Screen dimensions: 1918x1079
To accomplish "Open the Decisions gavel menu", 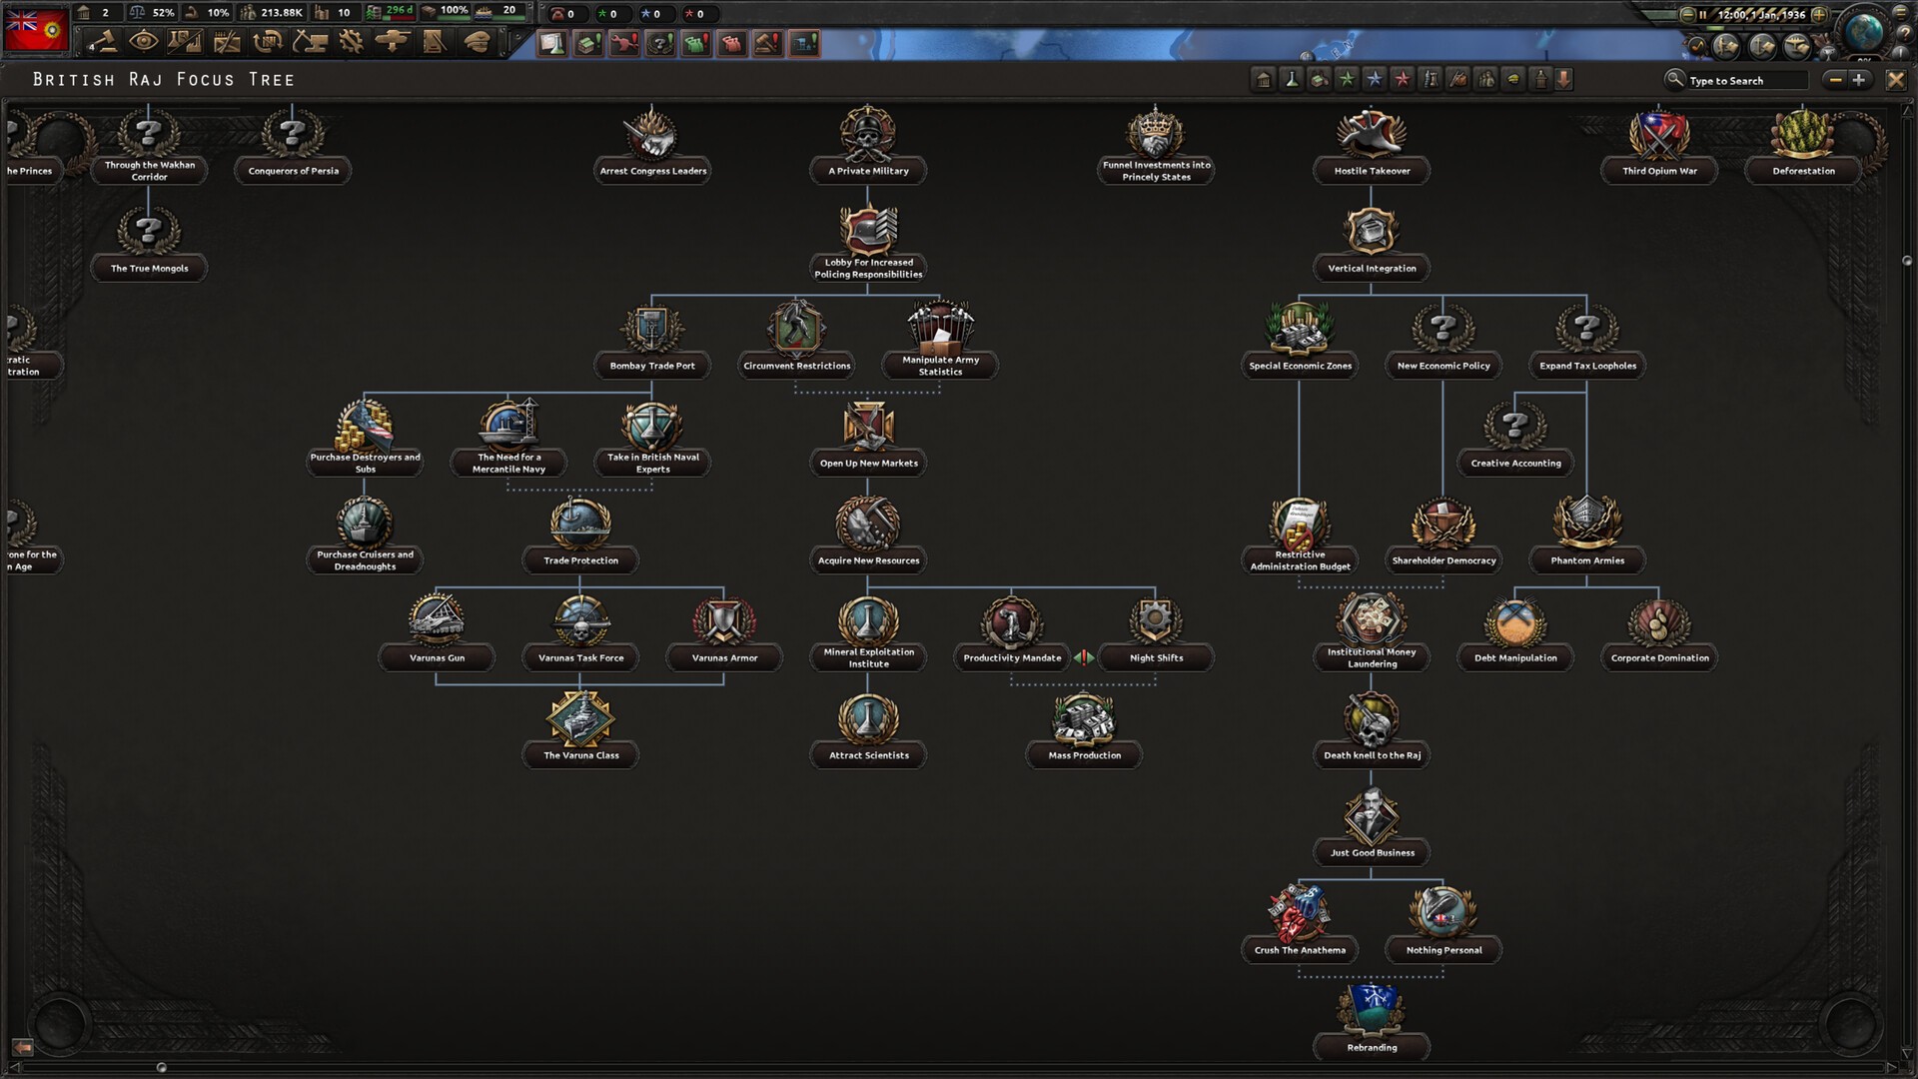I will point(102,42).
